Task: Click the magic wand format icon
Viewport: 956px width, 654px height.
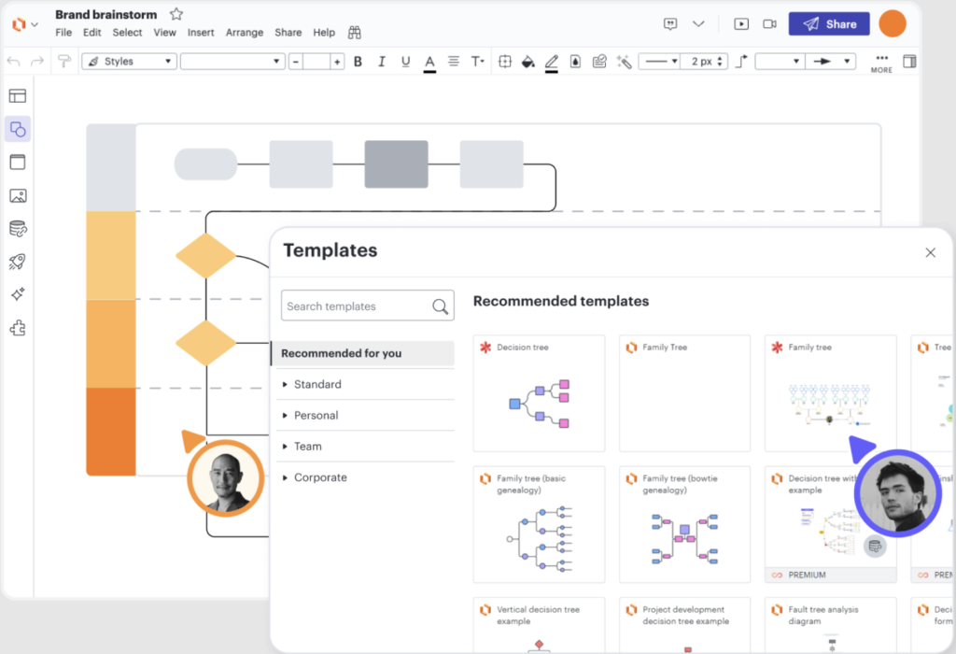Action: tap(624, 62)
